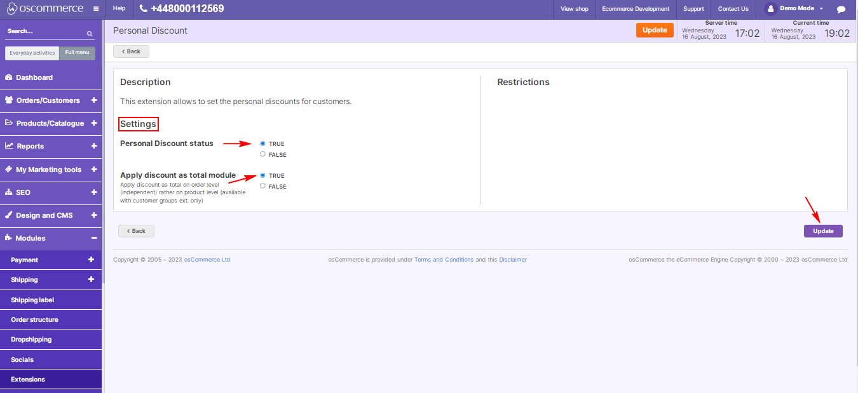Click the Personal Discount page title
The height and width of the screenshot is (393, 858).
coord(150,30)
